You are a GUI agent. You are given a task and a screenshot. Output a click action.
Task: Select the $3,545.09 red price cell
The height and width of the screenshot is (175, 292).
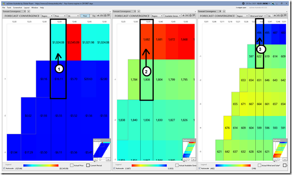(x=74, y=42)
